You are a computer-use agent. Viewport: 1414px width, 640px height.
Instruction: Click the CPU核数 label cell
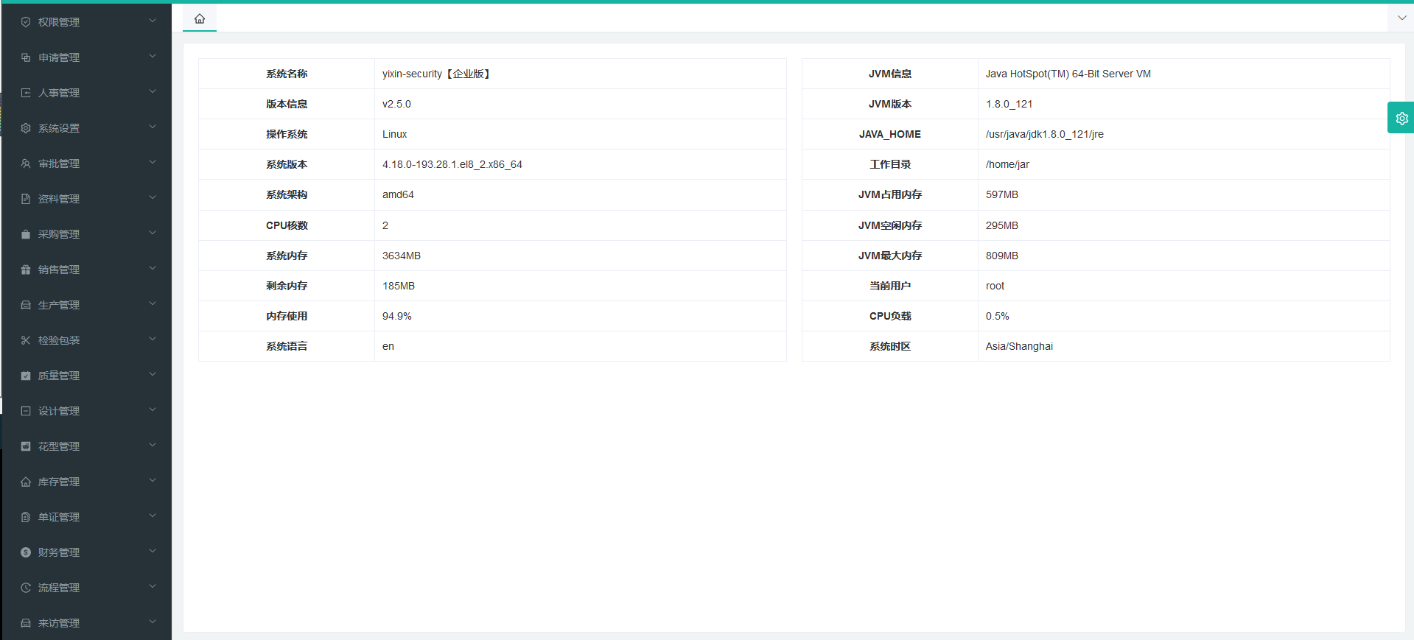pyautogui.click(x=287, y=225)
